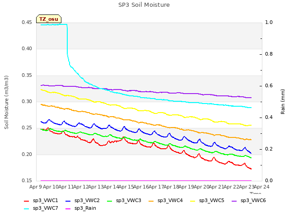The width and height of the screenshot is (289, 217).
Task: Click the Apr 15 date tick label
Action: 126,187
